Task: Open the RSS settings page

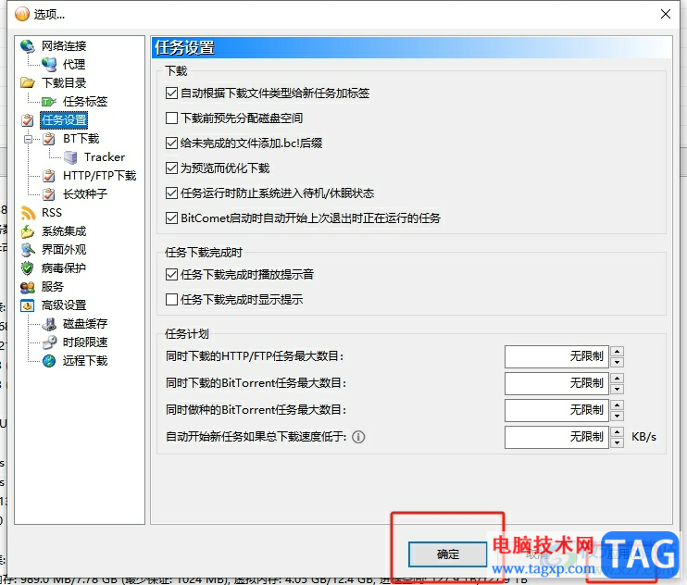Action: 52,213
